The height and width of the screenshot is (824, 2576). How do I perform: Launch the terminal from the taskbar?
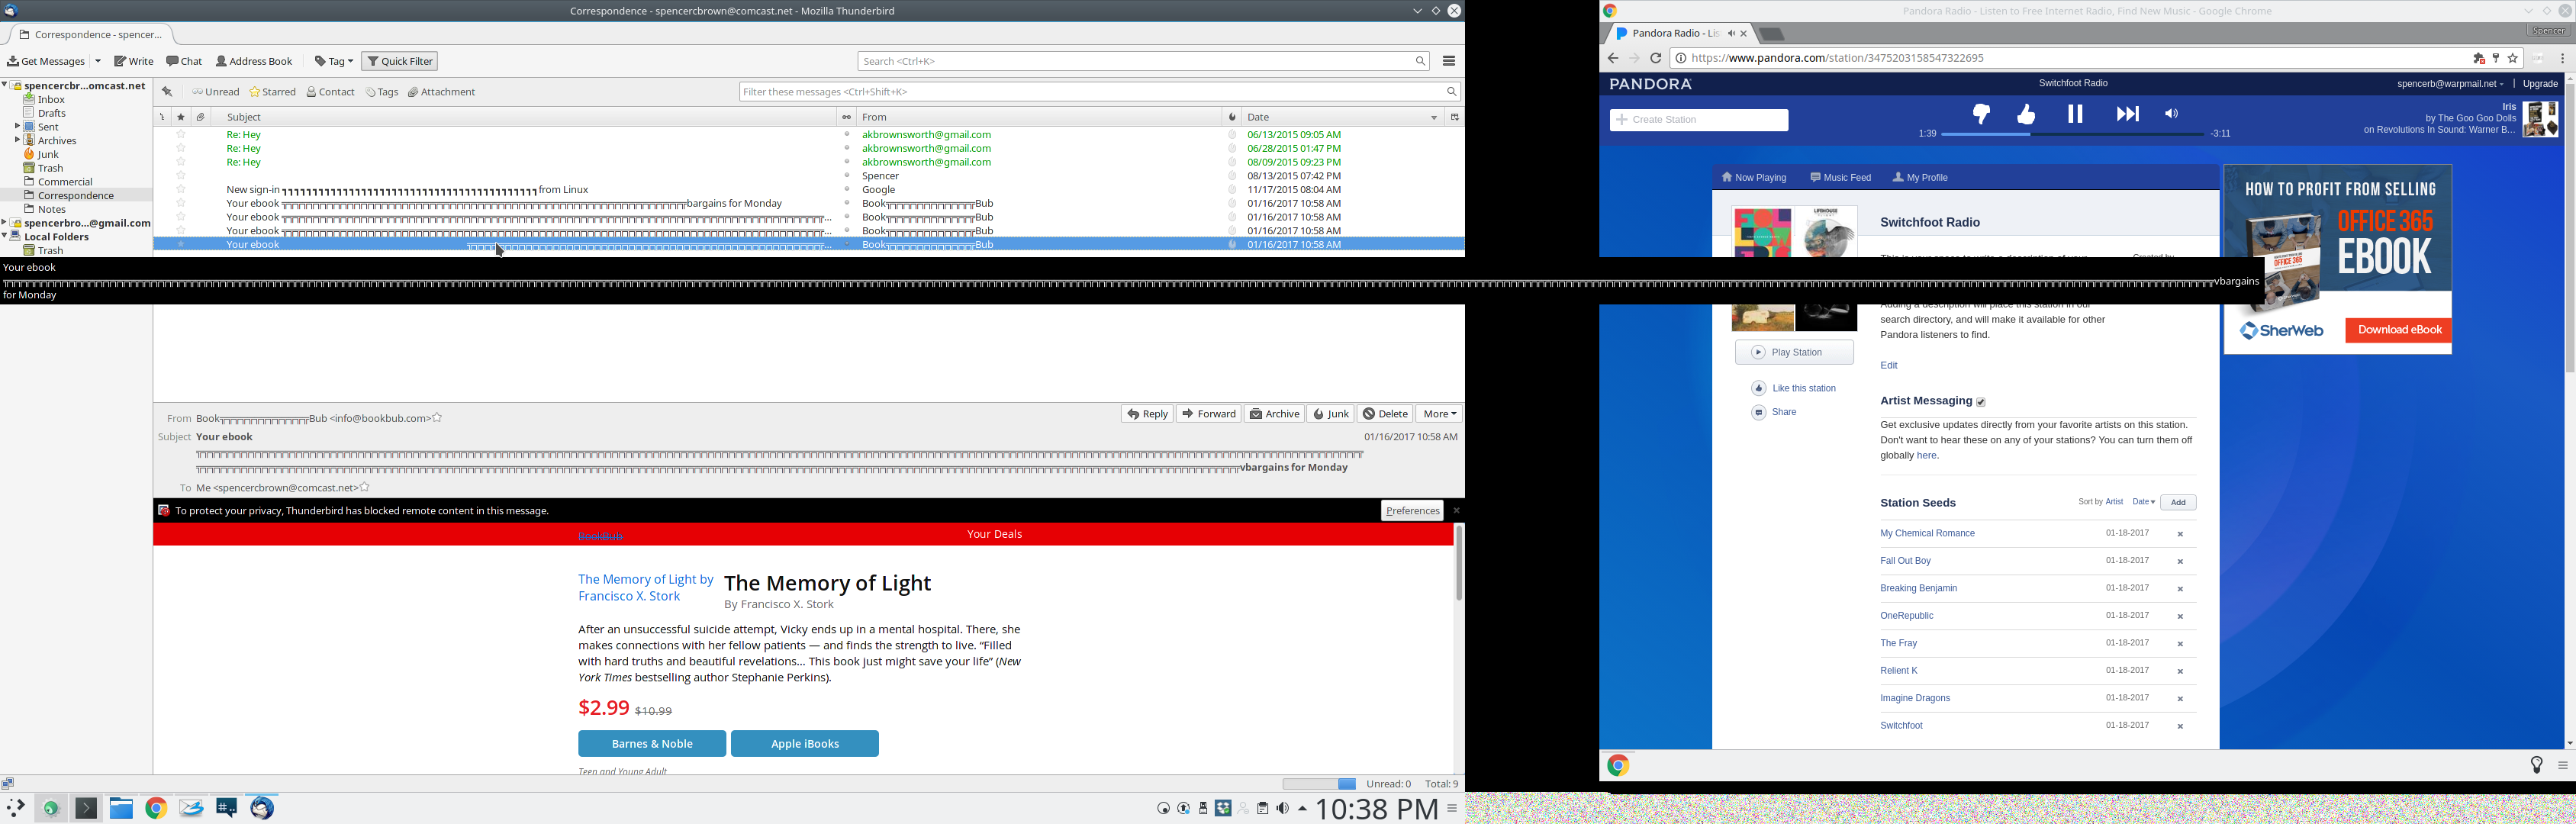tap(87, 808)
